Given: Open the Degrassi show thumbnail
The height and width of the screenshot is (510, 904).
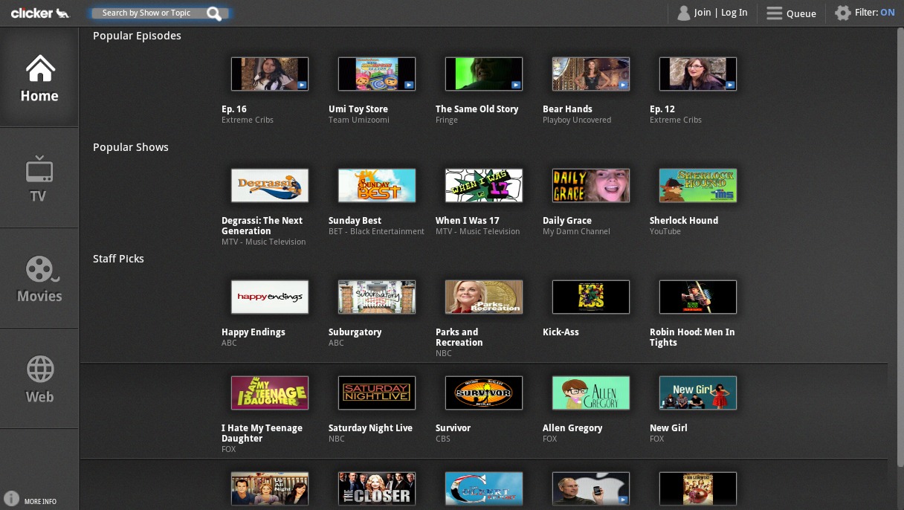Looking at the screenshot, I should (x=270, y=186).
